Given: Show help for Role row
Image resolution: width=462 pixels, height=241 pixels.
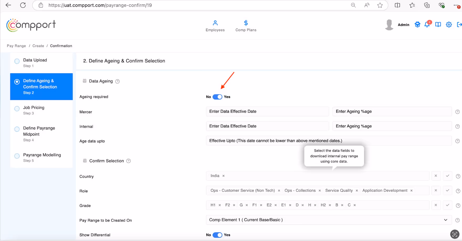Looking at the screenshot, I should [458, 191].
